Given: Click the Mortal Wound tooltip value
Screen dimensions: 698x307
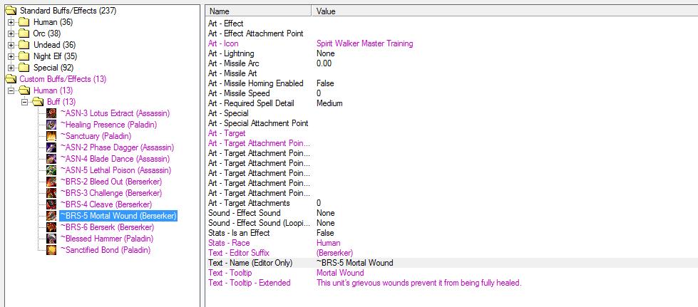Looking at the screenshot, I should 340,273.
